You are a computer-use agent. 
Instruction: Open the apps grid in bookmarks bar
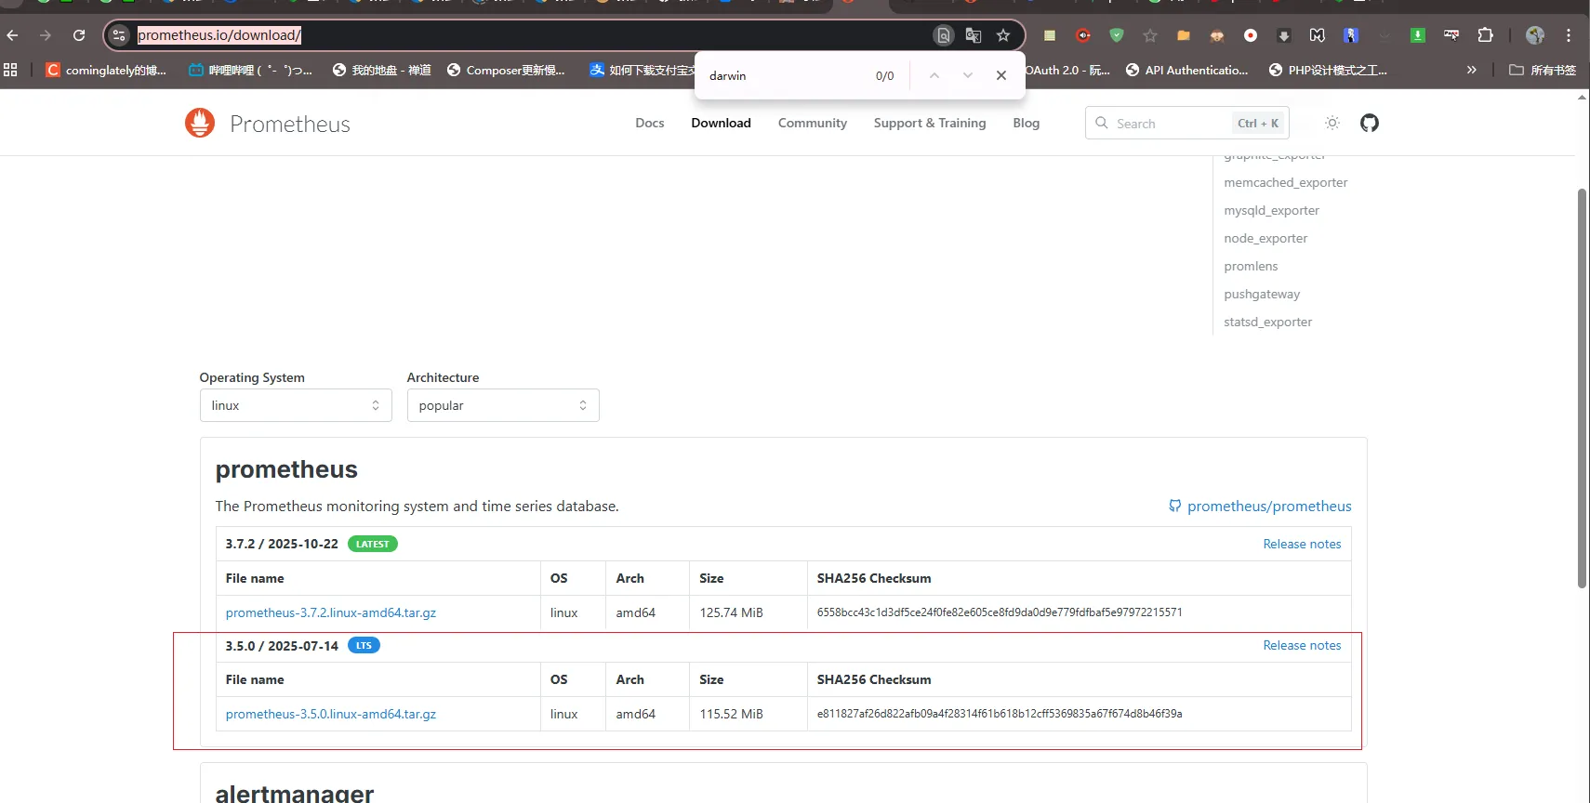click(x=11, y=70)
